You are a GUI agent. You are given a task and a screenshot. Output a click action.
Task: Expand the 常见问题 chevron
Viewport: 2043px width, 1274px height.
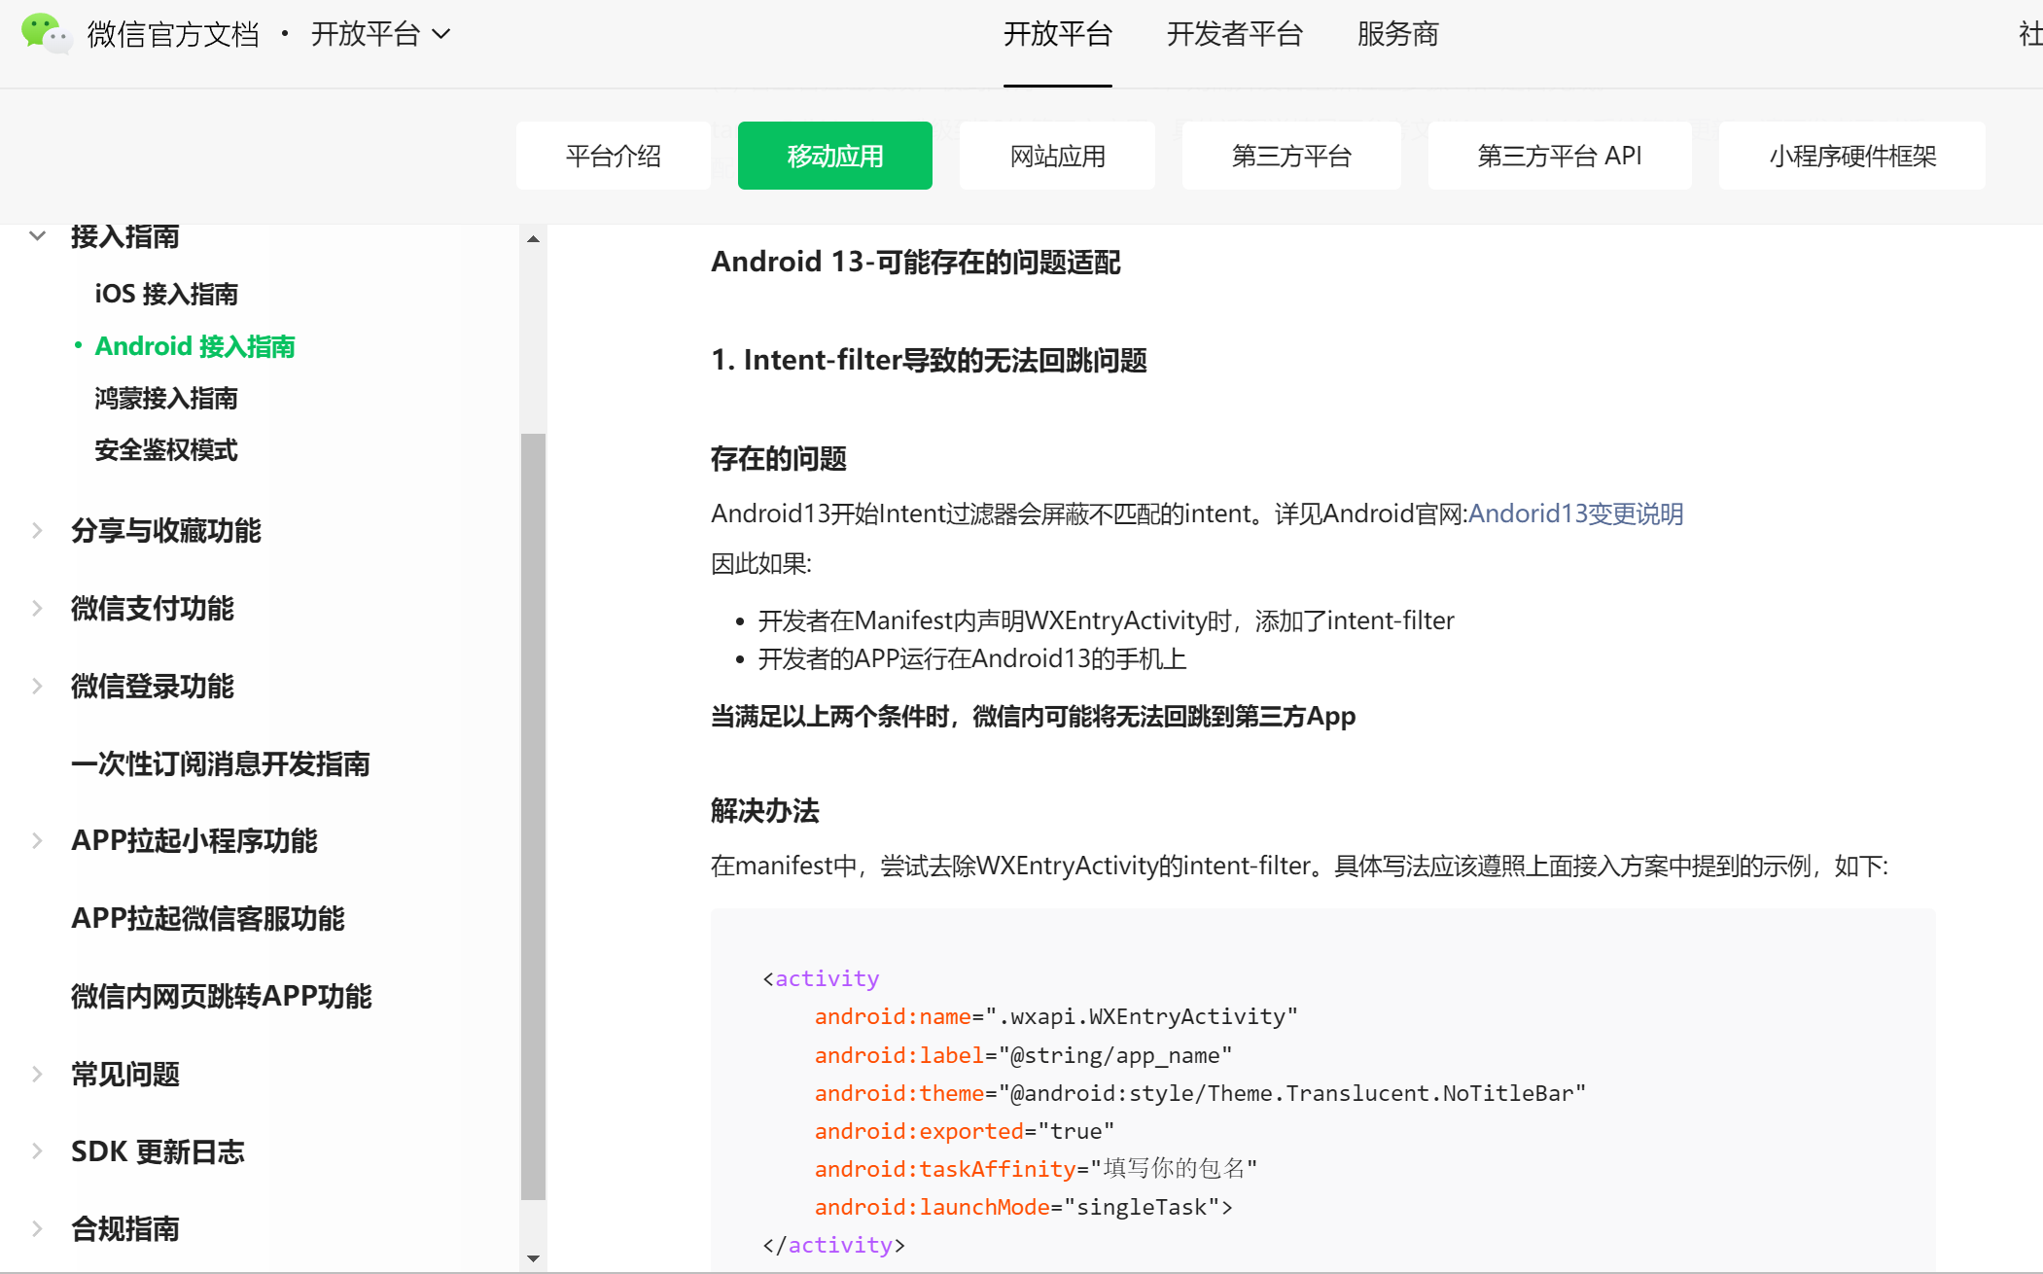point(38,1074)
